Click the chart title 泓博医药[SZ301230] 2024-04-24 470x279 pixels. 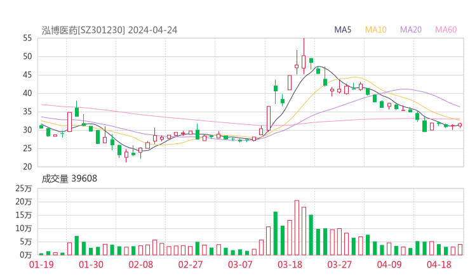coord(109,30)
